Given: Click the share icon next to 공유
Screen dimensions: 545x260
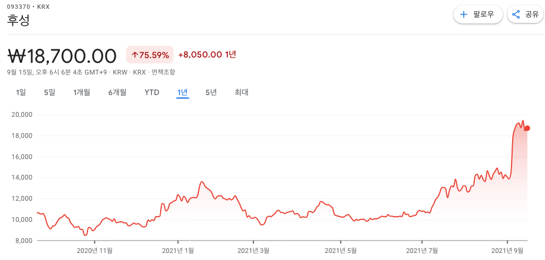Looking at the screenshot, I should (x=516, y=14).
